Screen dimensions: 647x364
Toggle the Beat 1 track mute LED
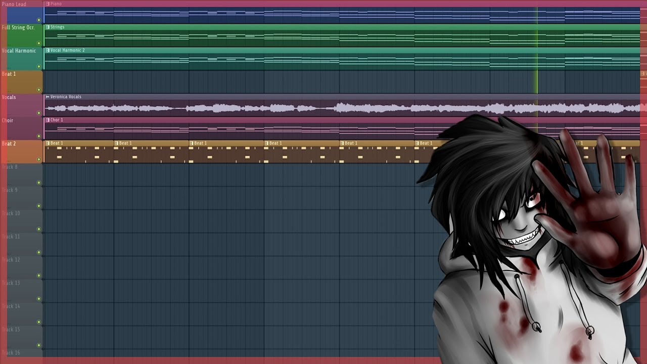click(39, 90)
